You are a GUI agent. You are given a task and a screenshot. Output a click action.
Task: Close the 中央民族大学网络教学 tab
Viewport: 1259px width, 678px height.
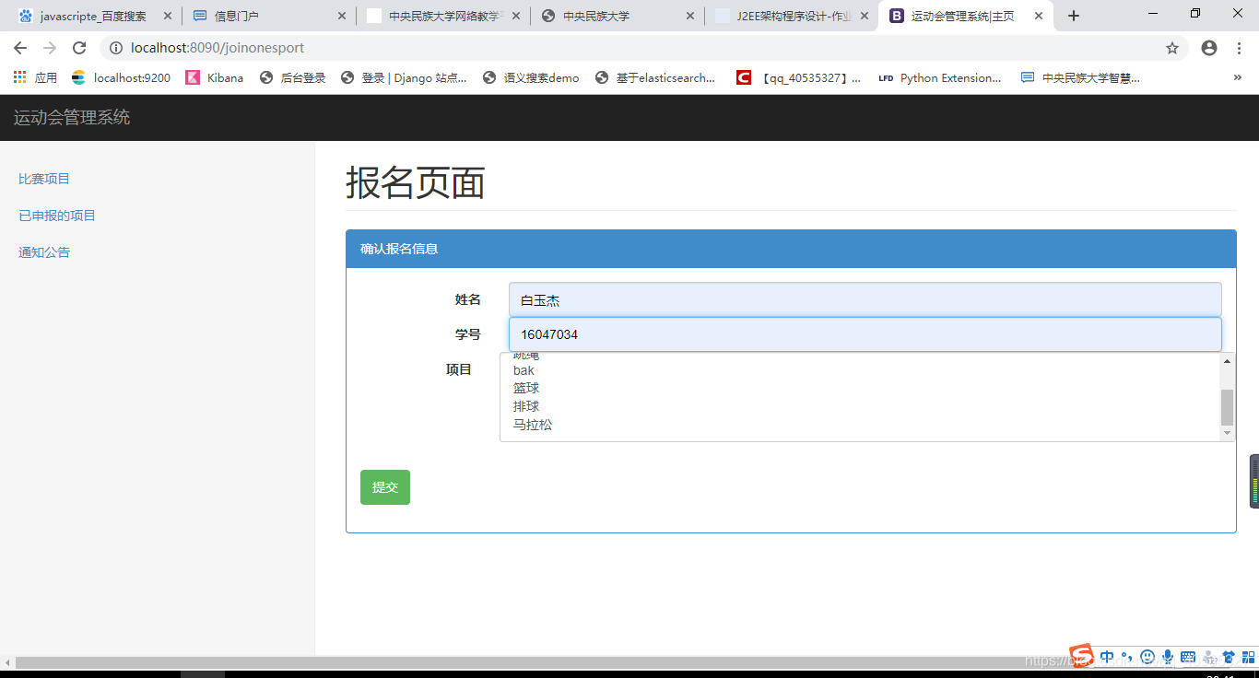tap(516, 16)
